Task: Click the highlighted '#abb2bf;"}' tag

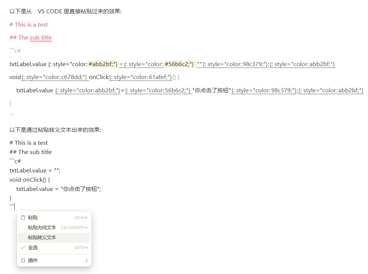Action: [x=103, y=64]
